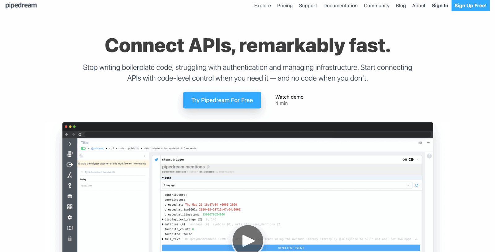The width and height of the screenshot is (495, 252).
Task: Open the code public visibility dropdown
Action: coord(134,148)
